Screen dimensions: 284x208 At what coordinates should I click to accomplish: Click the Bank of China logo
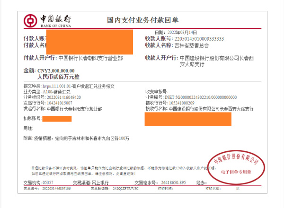click(47, 21)
